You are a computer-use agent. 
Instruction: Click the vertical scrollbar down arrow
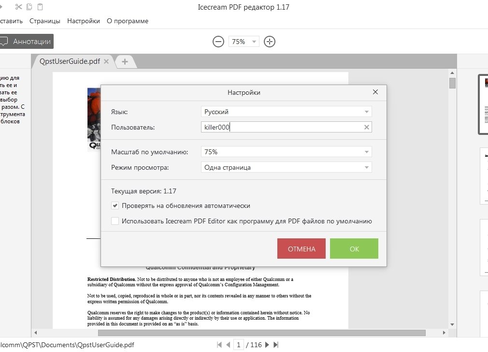(452, 324)
